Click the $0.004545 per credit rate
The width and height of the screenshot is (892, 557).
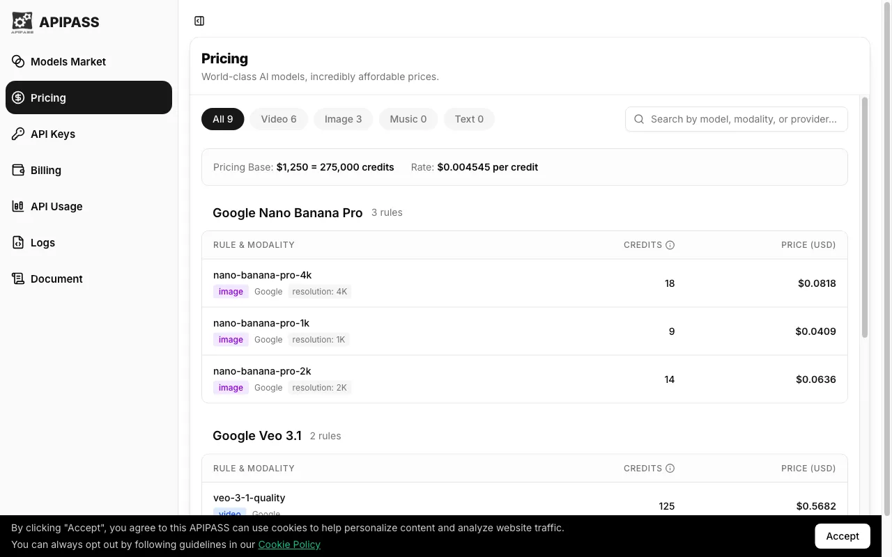pyautogui.click(x=487, y=167)
